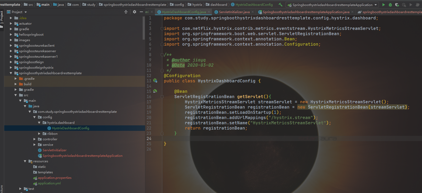Open run configuration dropdown
This screenshot has width=422, height=193.
[x=332, y=5]
